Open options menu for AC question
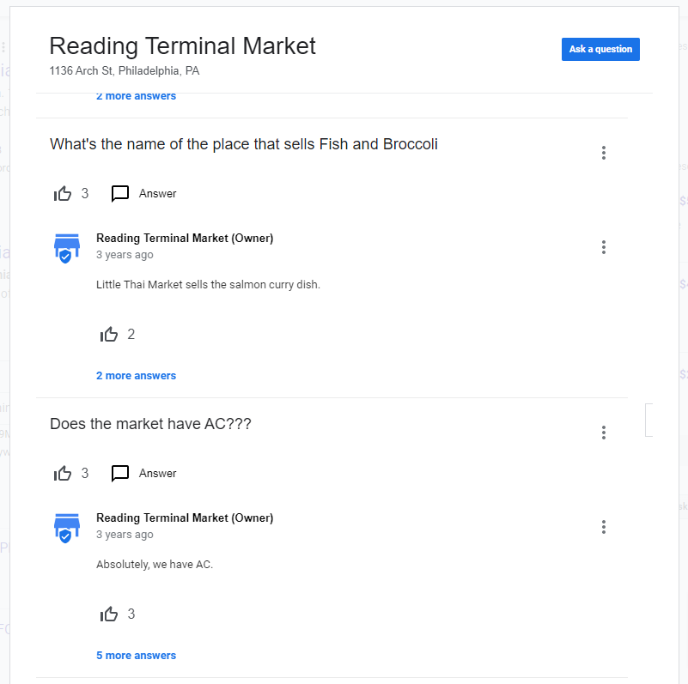This screenshot has width=688, height=684. point(604,433)
